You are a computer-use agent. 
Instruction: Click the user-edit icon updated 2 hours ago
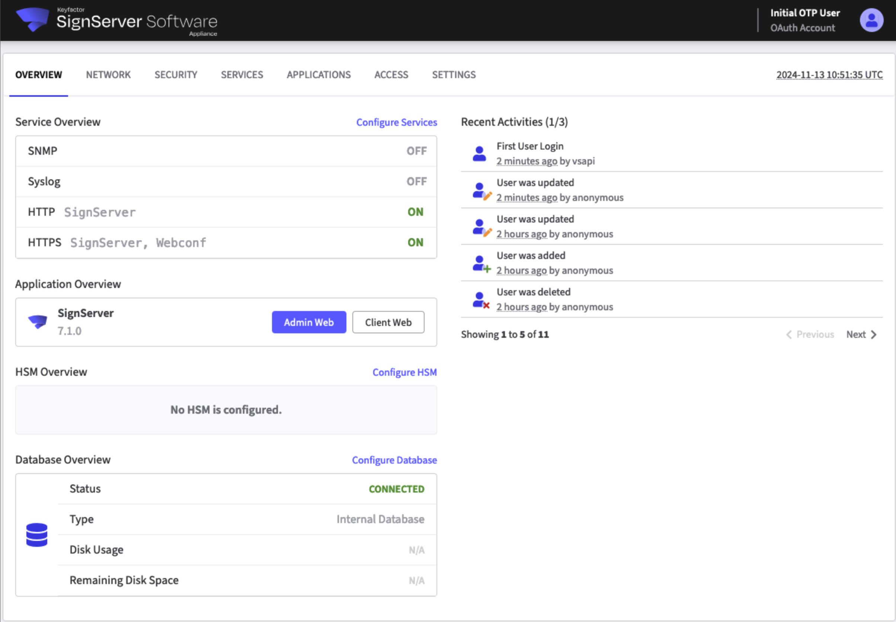482,228
